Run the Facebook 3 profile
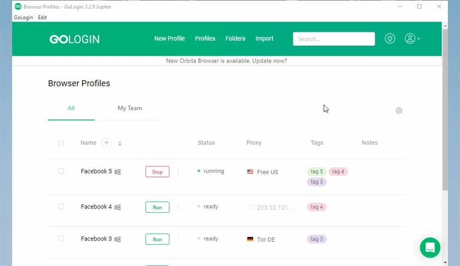The height and width of the screenshot is (266, 460). pos(157,239)
